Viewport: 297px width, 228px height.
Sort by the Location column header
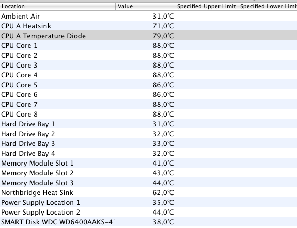(57, 6)
